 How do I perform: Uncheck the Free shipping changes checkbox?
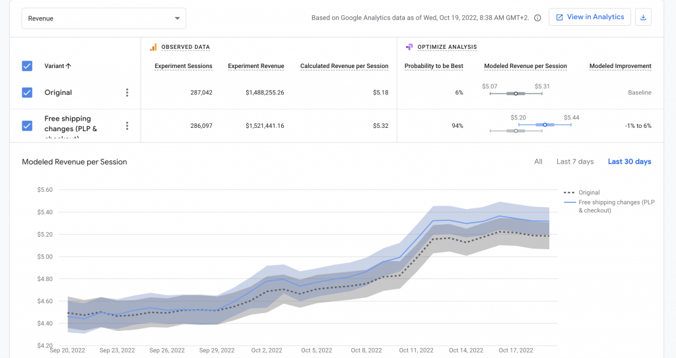pyautogui.click(x=27, y=126)
